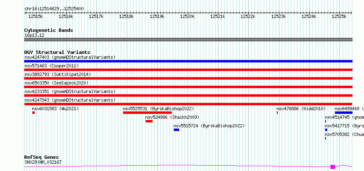Select the DGV Structural Variants track heading

[57, 52]
